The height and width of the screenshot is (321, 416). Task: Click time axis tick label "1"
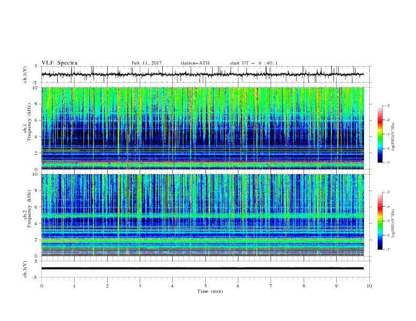pos(74,286)
